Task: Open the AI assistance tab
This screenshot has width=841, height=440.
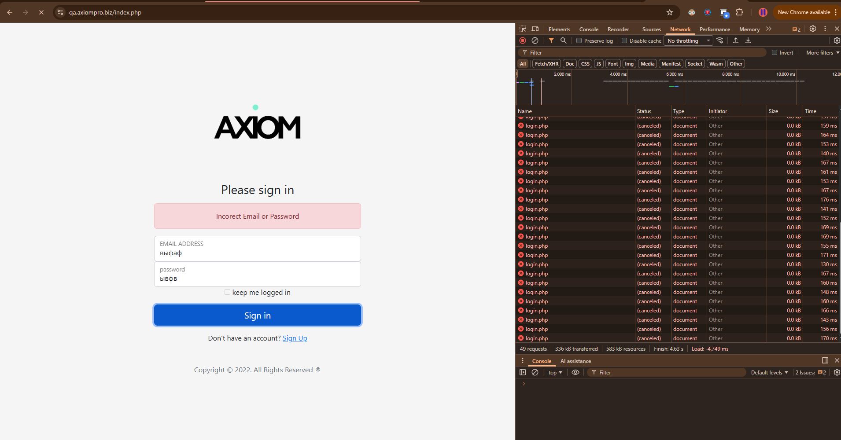Action: pos(575,361)
